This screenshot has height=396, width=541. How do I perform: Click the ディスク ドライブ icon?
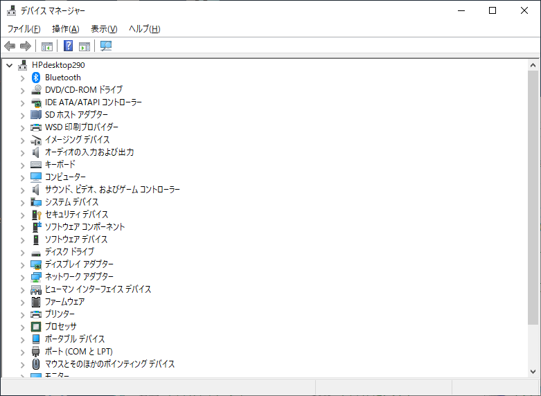(36, 253)
